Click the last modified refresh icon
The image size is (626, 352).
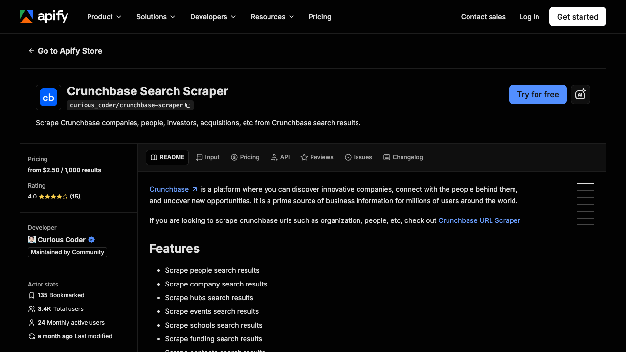[32, 336]
